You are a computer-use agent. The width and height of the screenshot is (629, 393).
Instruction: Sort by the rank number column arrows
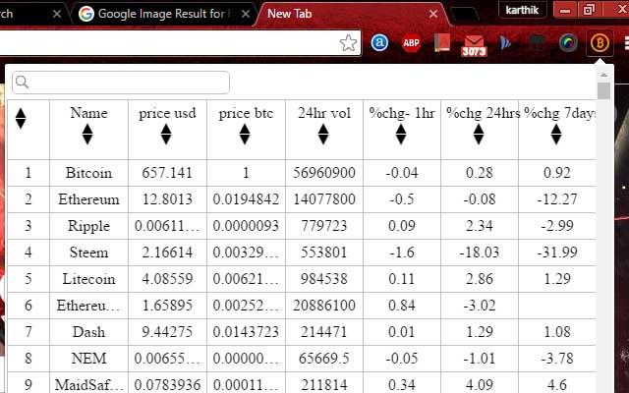point(21,118)
